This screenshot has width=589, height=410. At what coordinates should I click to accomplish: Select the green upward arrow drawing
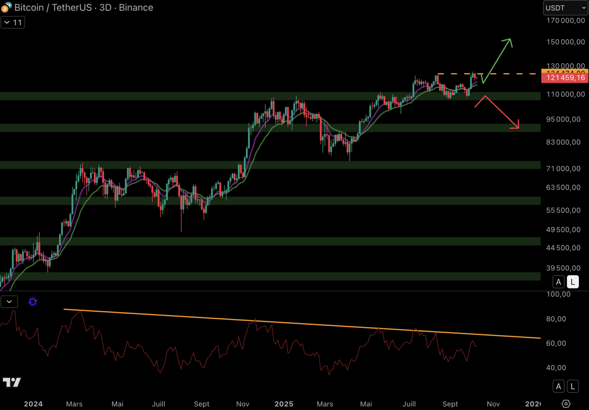click(497, 61)
